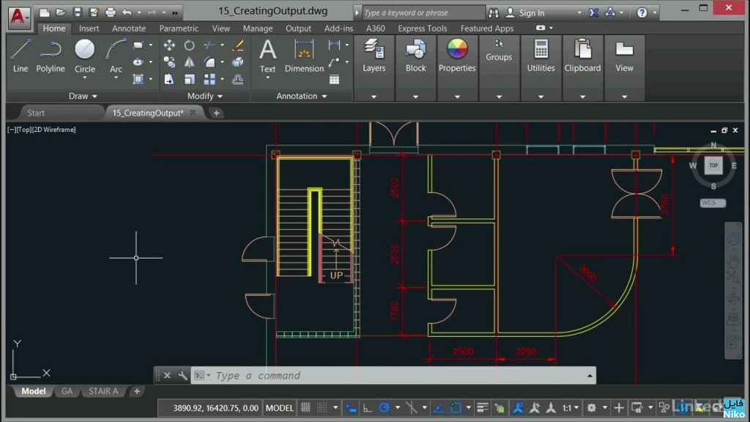The height and width of the screenshot is (422, 750).
Task: Open the workspace switching gear dropdown
Action: point(605,407)
